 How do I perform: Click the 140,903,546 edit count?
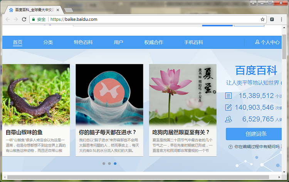[254, 107]
